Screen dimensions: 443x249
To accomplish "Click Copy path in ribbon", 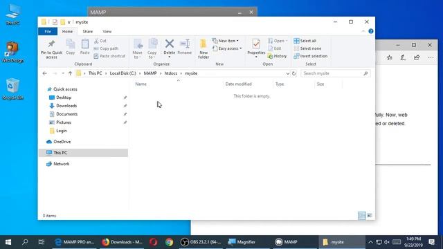I will coord(106,48).
